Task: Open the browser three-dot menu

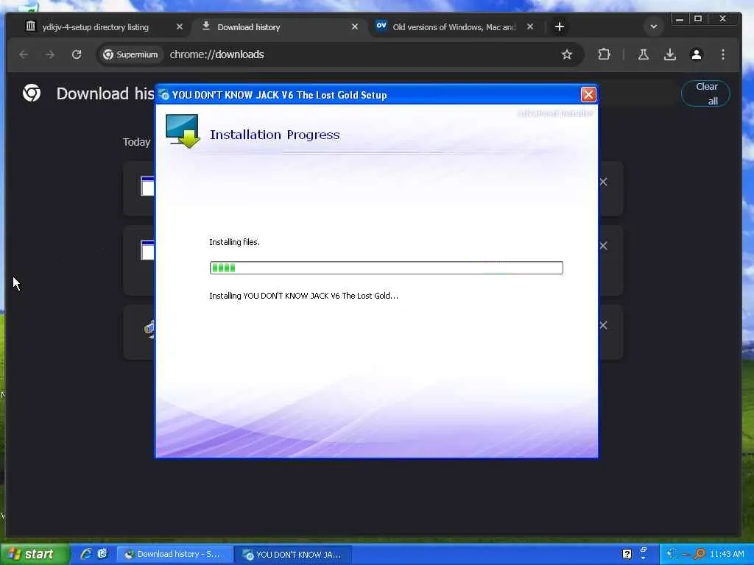Action: point(723,54)
